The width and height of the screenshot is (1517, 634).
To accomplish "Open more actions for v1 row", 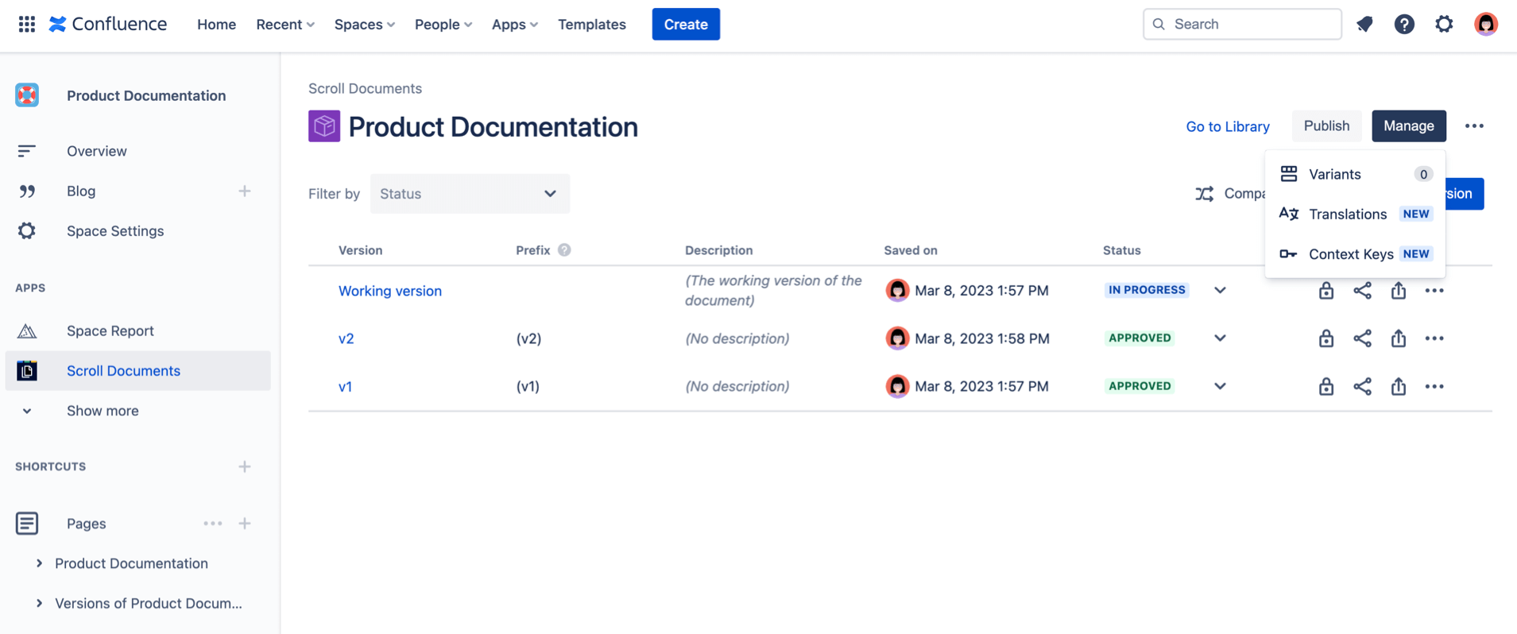I will (1434, 386).
